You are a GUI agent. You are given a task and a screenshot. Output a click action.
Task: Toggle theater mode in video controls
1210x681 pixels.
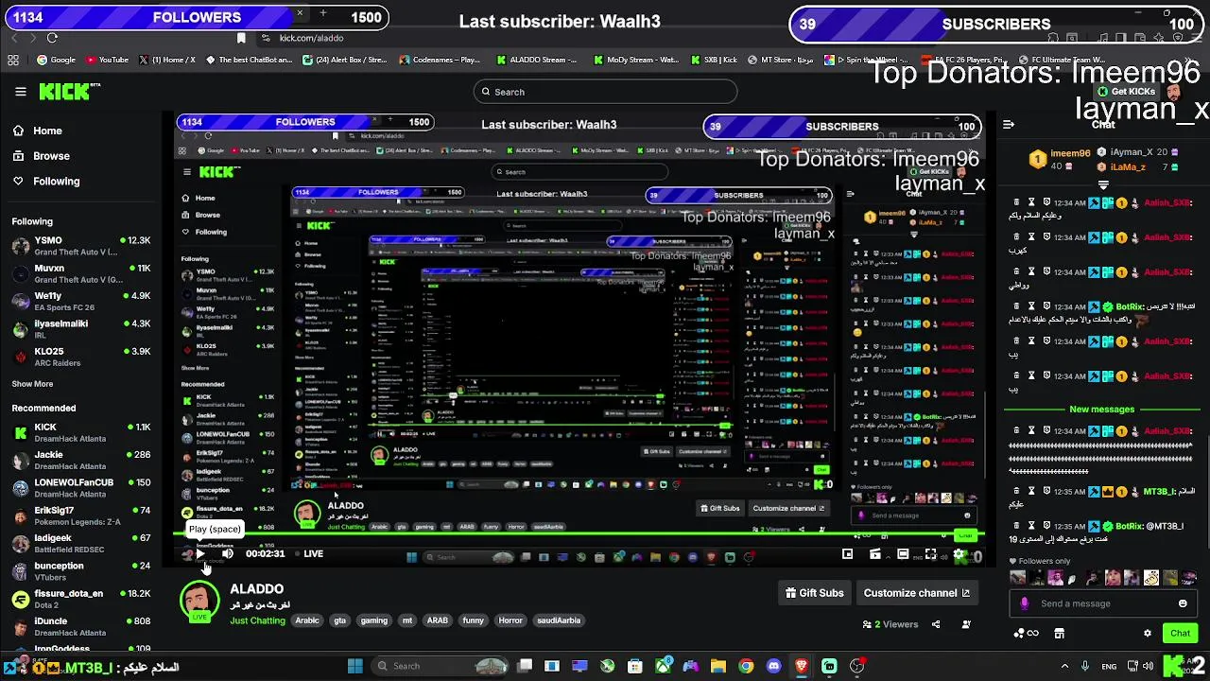coord(903,554)
